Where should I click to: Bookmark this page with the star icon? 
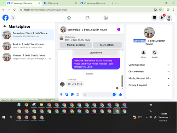(x=160, y=10)
